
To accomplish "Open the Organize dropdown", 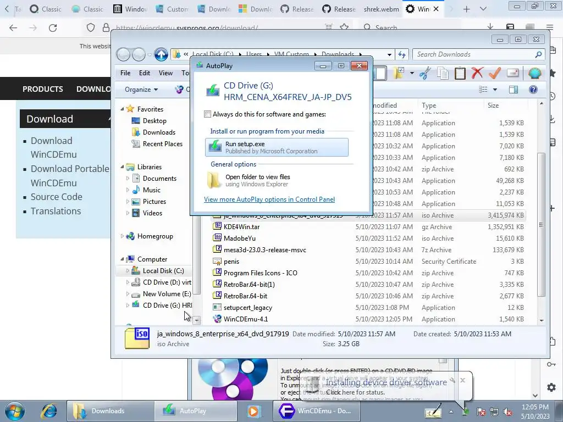I will tap(141, 90).
